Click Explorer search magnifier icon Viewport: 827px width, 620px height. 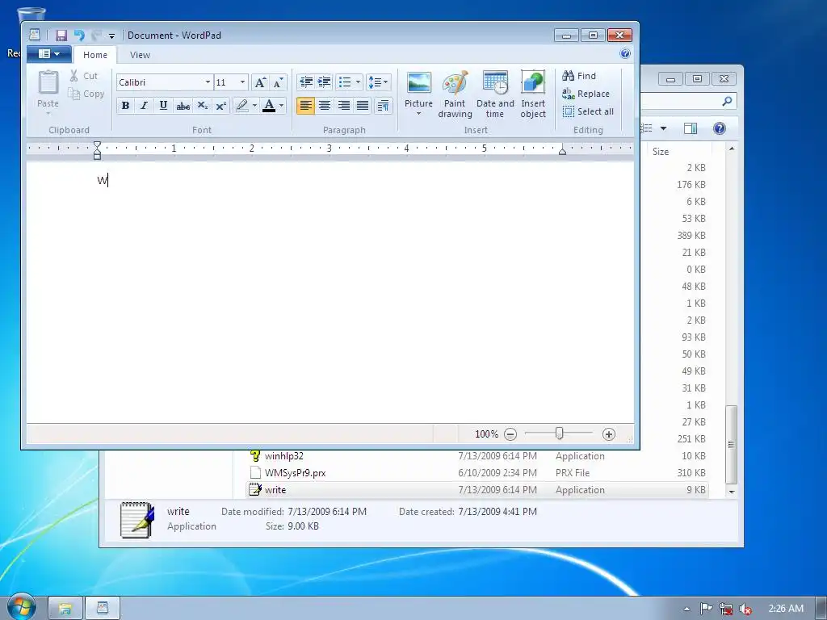(728, 101)
